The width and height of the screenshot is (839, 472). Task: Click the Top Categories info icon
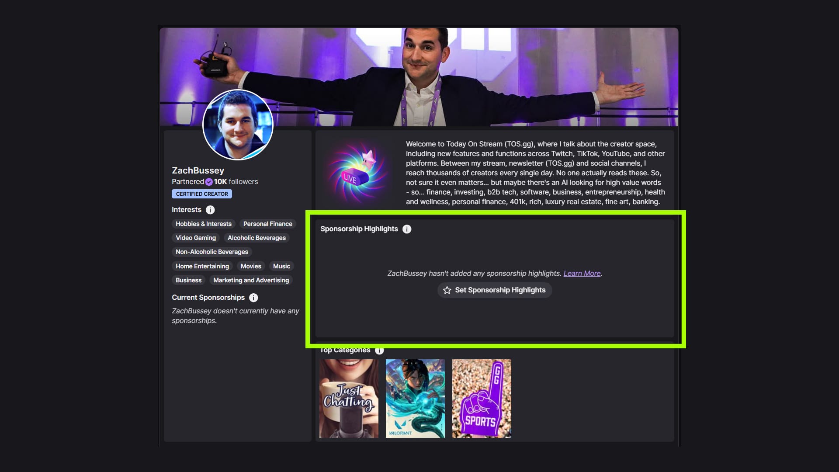pos(379,350)
